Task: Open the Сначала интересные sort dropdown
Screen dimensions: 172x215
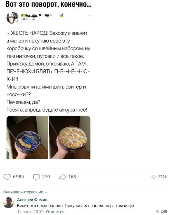Action: pyautogui.click(x=25, y=192)
